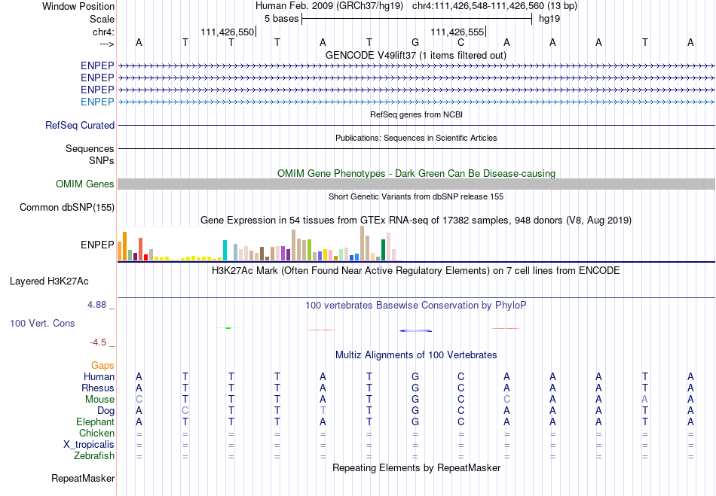The image size is (716, 496).
Task: Click the RefSeq genes from NCBI title
Action: (416, 114)
